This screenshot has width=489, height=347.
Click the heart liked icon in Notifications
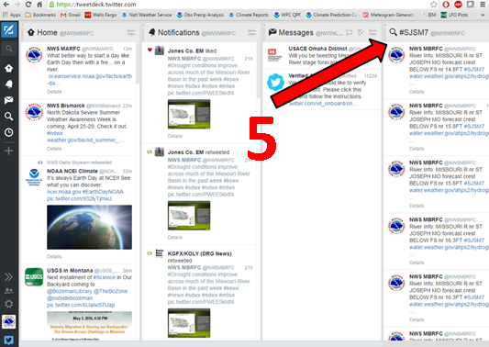coord(150,50)
